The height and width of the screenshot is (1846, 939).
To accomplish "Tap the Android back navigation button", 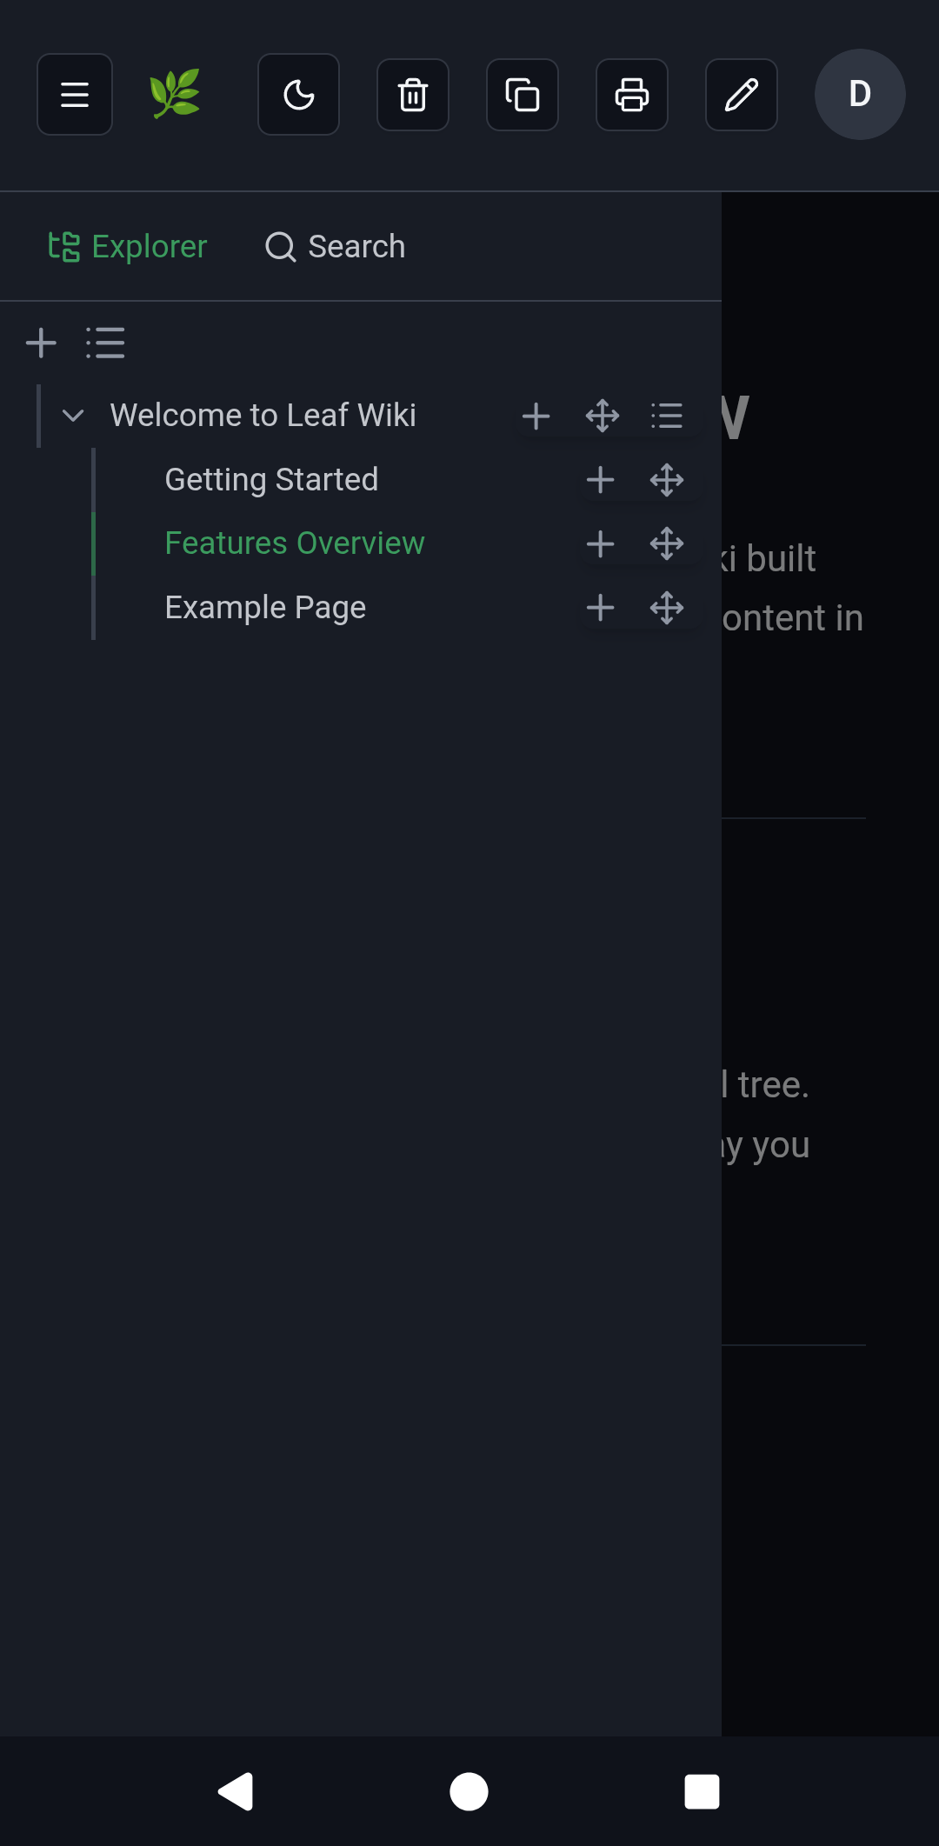I will (x=236, y=1791).
